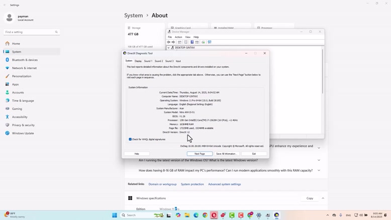This screenshot has width=391, height=220.
Task: Open Copilot from taskbar
Action: [178, 215]
